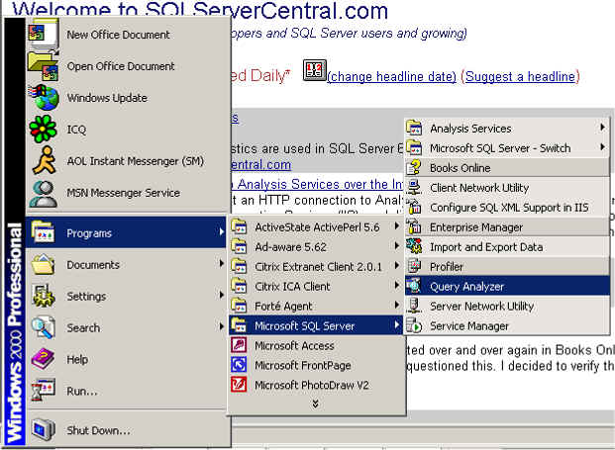Click the AOL Instant Messenger running-man icon
This screenshot has width=615, height=450.
tap(45, 160)
